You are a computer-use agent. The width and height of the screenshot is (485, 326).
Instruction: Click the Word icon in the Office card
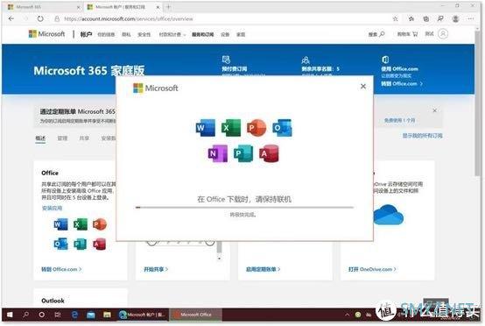coord(60,224)
